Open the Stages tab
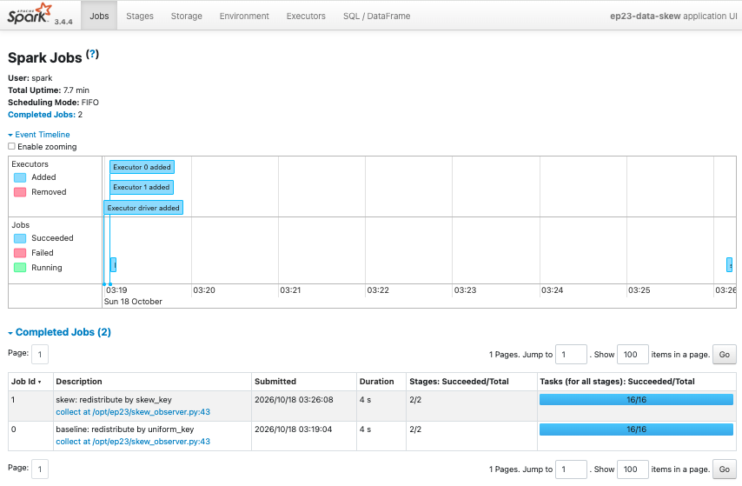This screenshot has width=742, height=486. (140, 16)
